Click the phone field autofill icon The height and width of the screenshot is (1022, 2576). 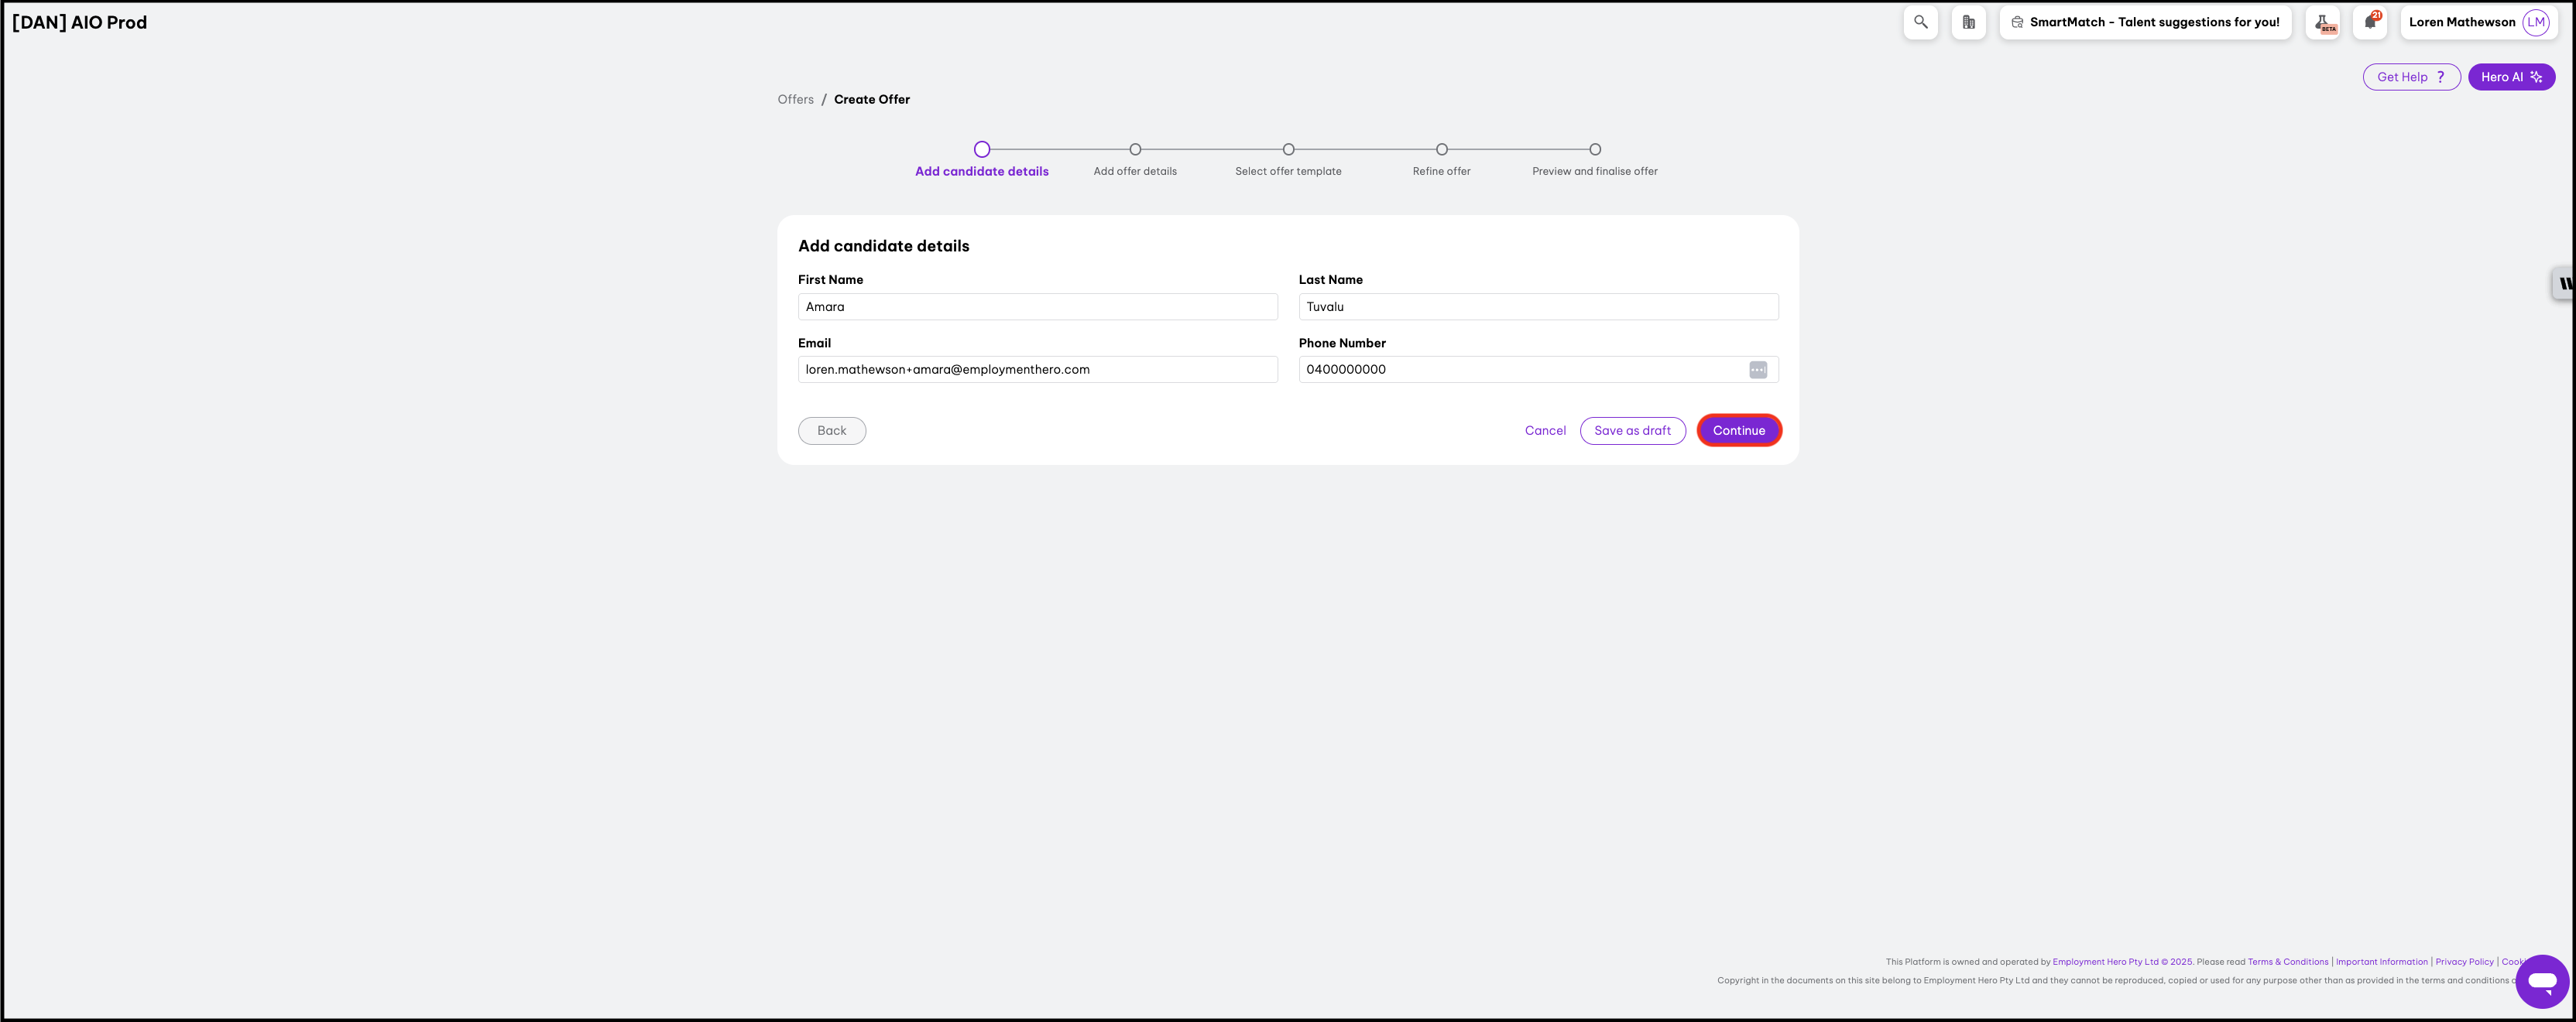click(1757, 370)
